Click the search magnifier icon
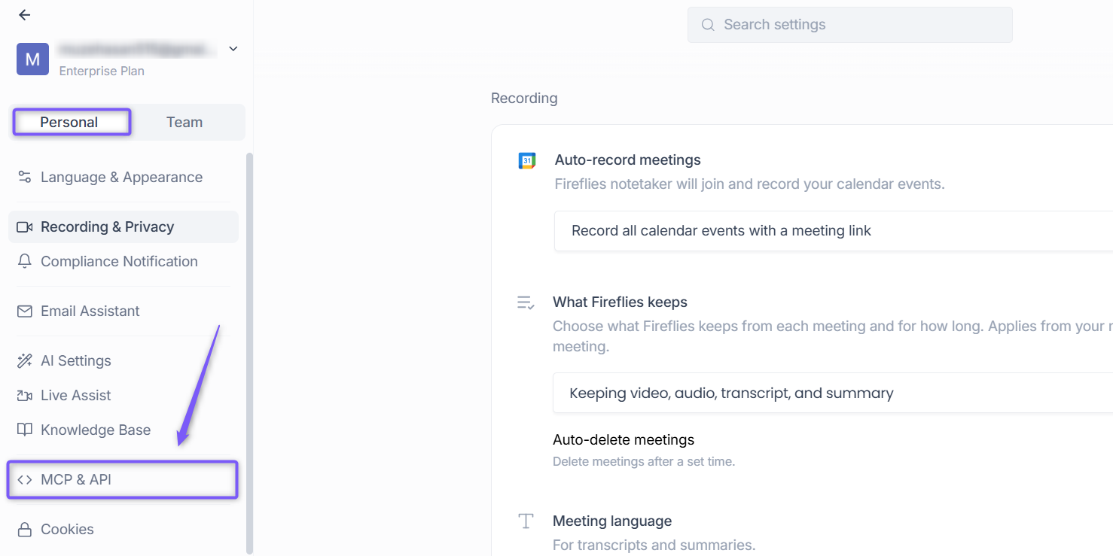Viewport: 1113px width, 556px height. (x=708, y=25)
